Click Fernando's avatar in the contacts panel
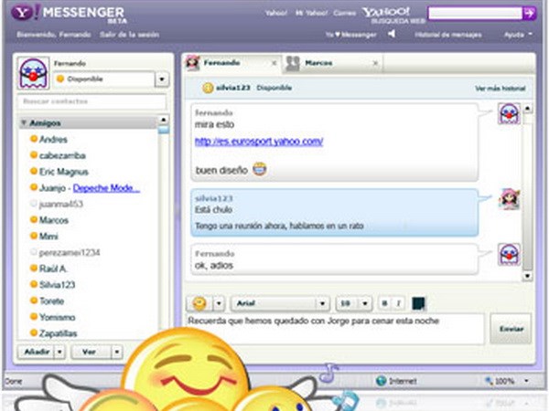The width and height of the screenshot is (549, 411). pos(34,74)
